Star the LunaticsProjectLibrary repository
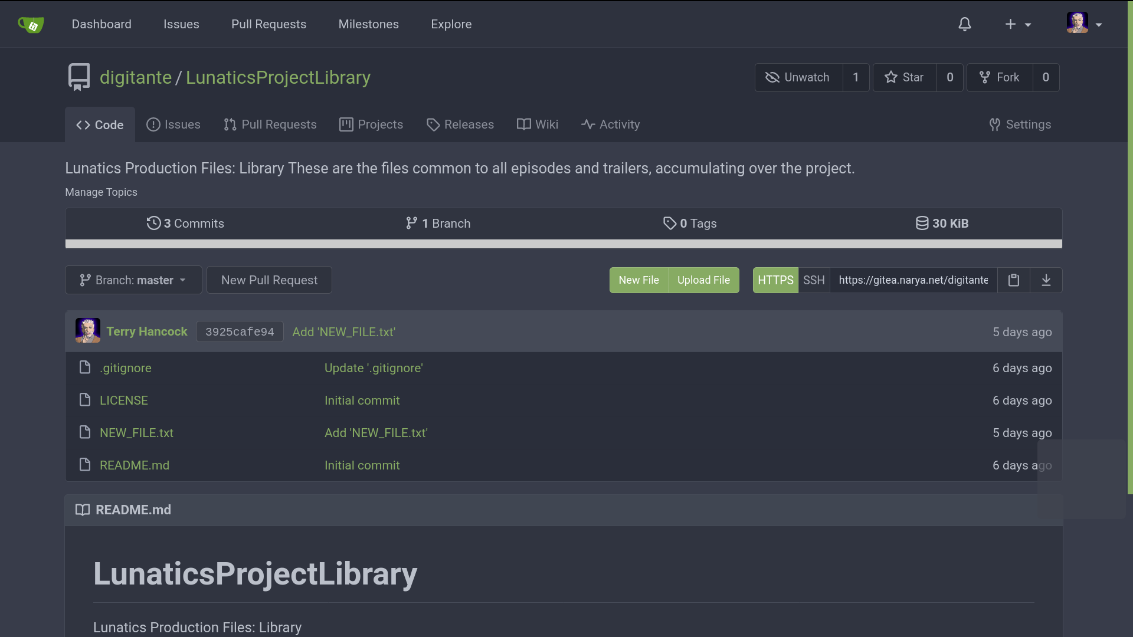 click(905, 77)
